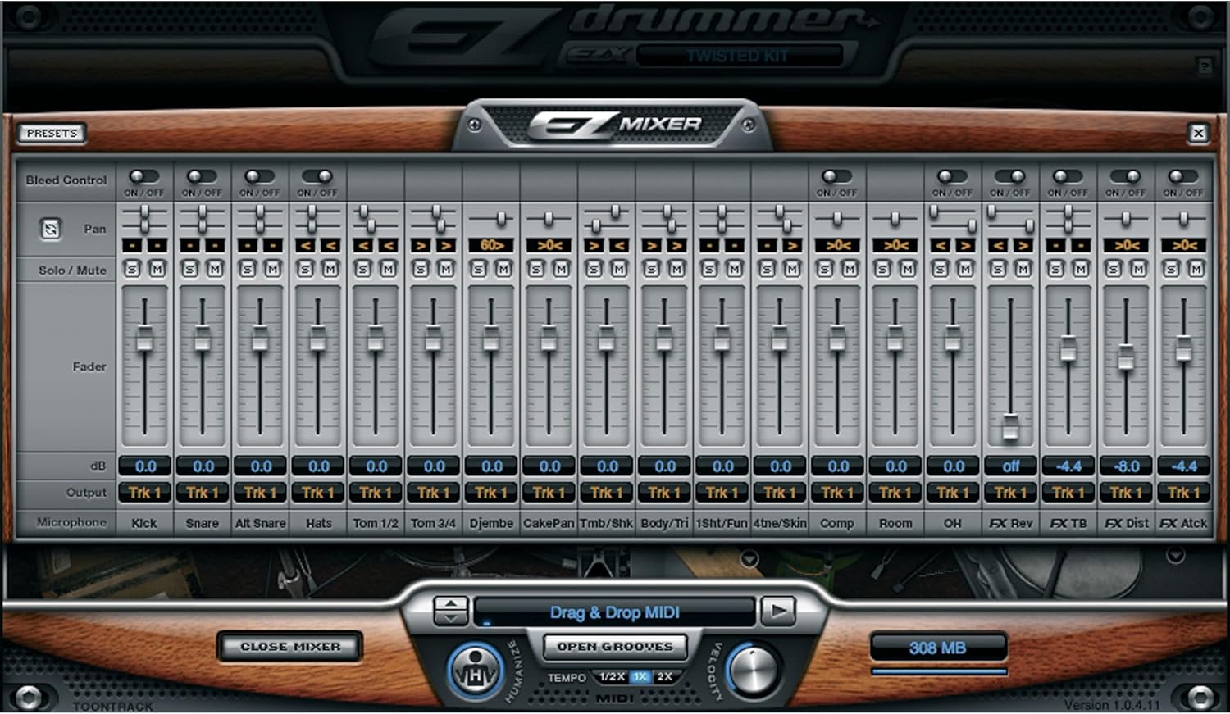Click the FX Rev fader handle
The image size is (1230, 714).
tap(1010, 426)
